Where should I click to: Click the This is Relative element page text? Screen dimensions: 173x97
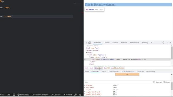(100, 5)
